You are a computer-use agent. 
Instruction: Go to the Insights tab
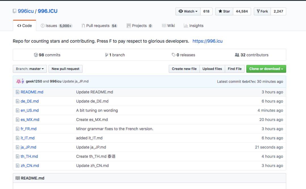(x=194, y=26)
